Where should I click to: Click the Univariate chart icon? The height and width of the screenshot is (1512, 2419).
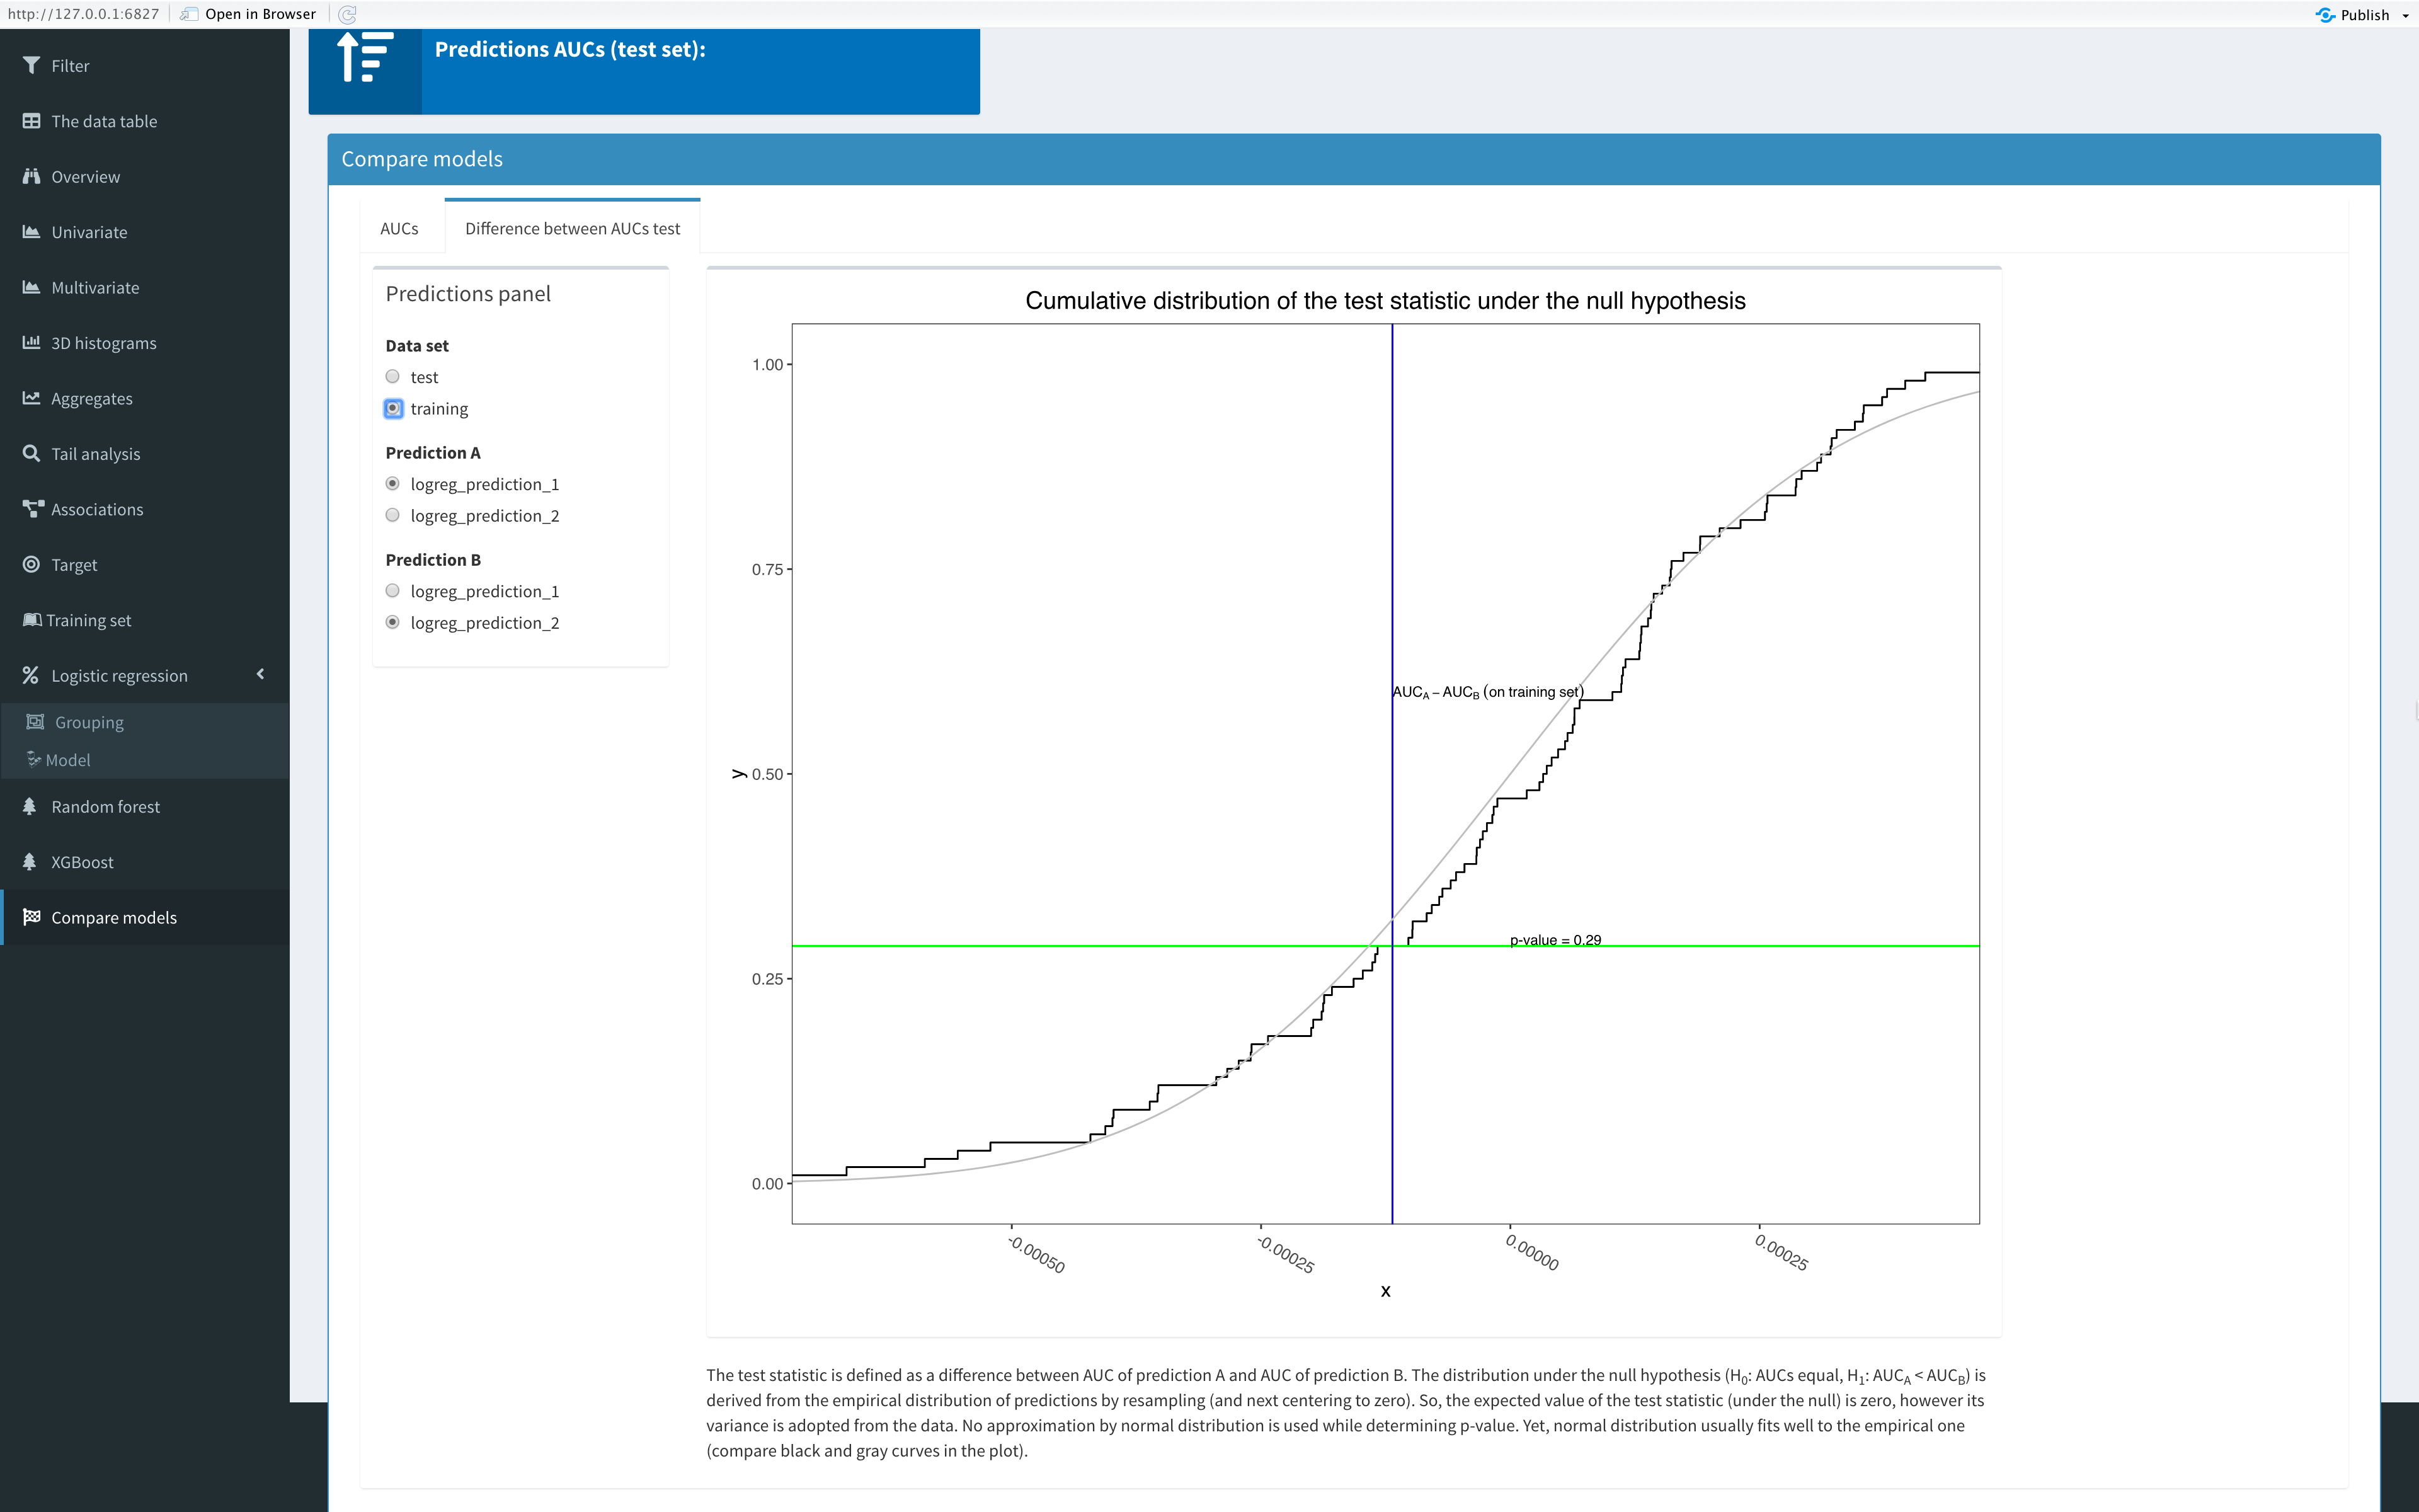pyautogui.click(x=31, y=232)
